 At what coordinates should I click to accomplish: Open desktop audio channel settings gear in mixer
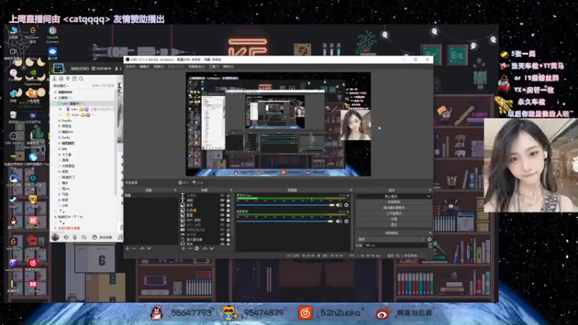point(346,221)
